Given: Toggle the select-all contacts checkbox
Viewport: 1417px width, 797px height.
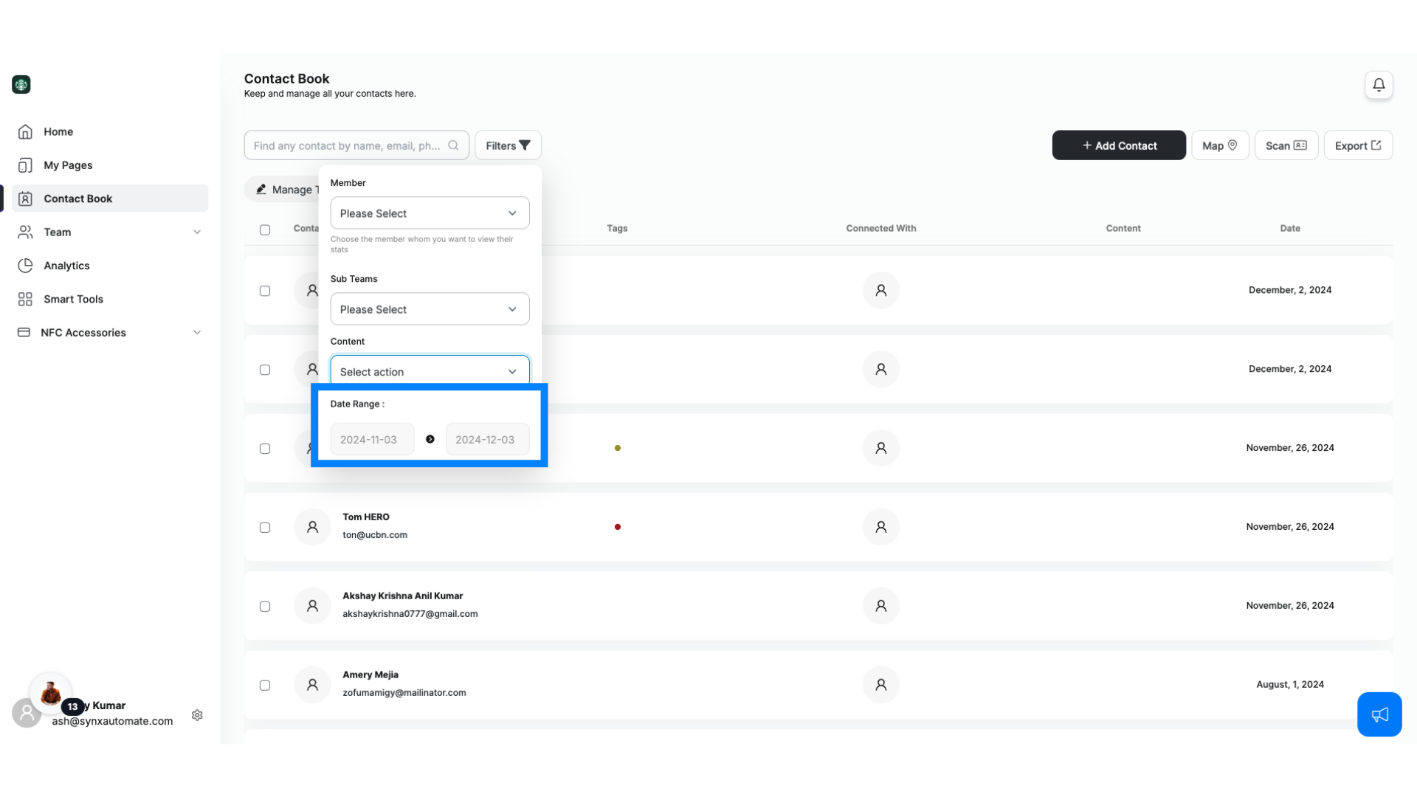Looking at the screenshot, I should tap(265, 230).
